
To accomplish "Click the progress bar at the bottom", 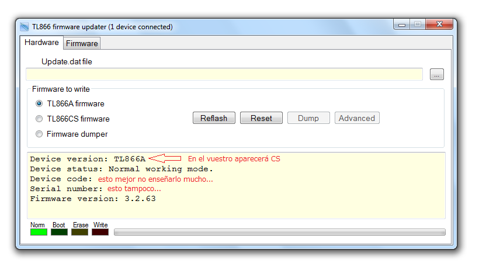I will 280,232.
